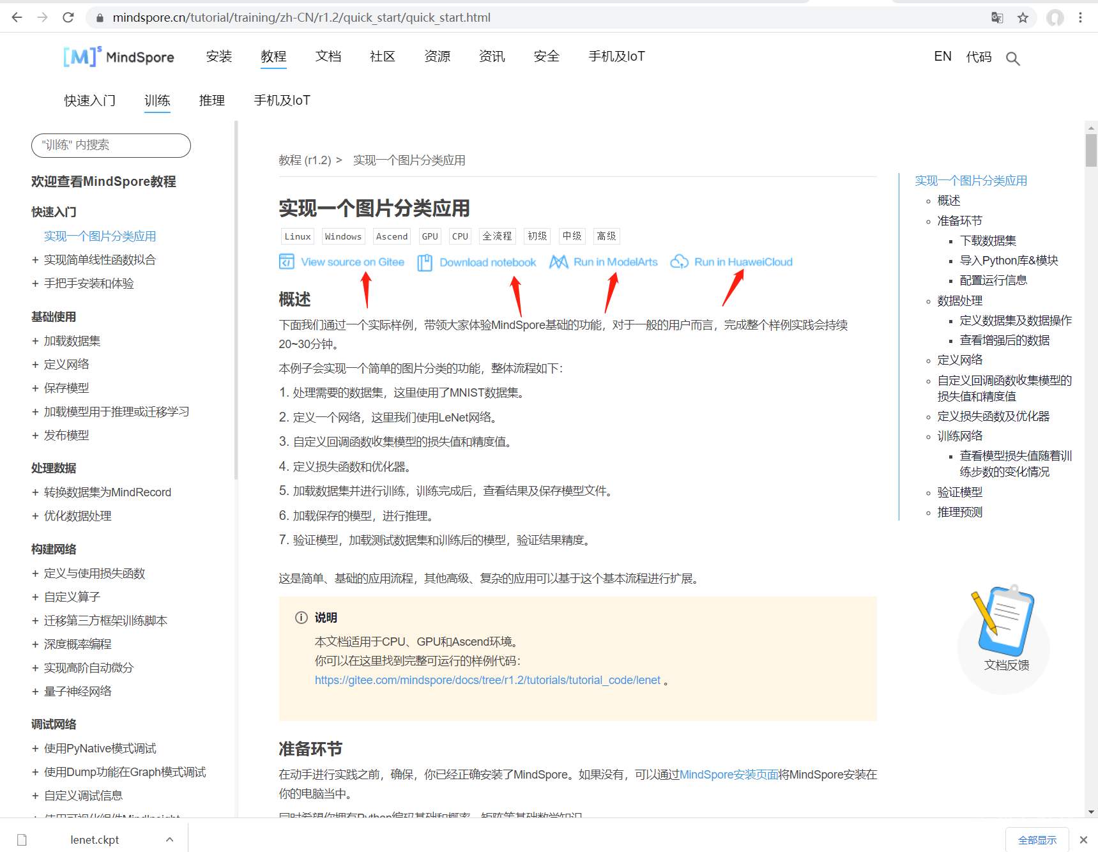The width and height of the screenshot is (1098, 852).
Task: Open the 资讯 menu in top navigation
Action: click(x=492, y=56)
